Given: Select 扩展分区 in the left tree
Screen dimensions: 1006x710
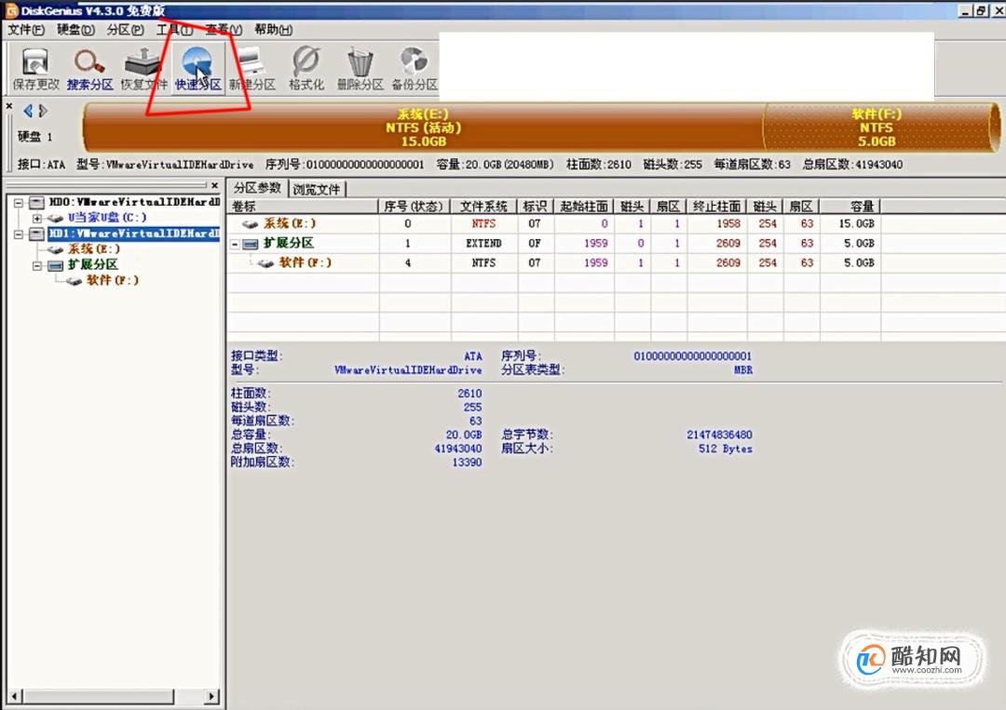Looking at the screenshot, I should tap(93, 264).
